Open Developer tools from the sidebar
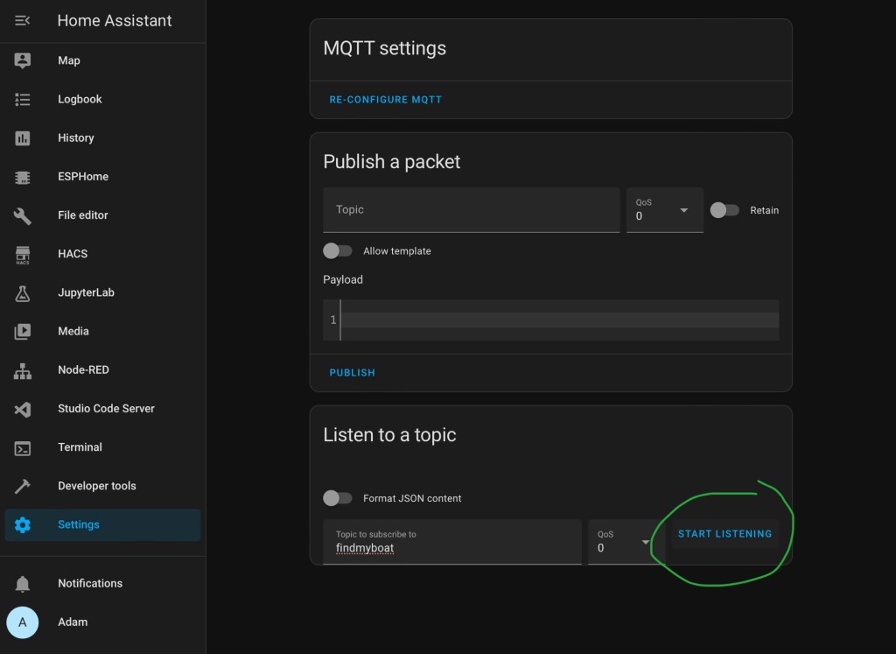Screen dimensions: 896x654 (x=24, y=485)
